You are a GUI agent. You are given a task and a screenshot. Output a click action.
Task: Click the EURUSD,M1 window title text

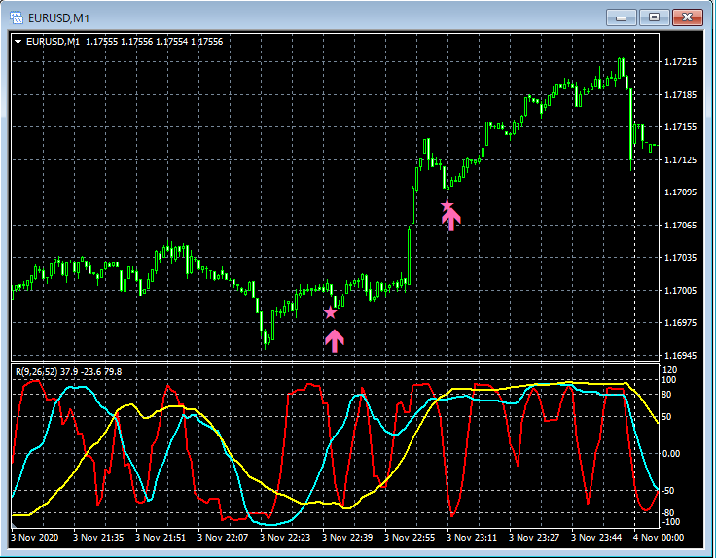[59, 18]
